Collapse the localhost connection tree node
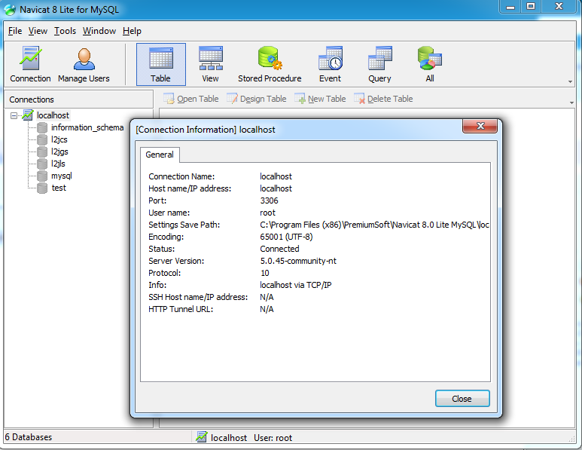 14,115
